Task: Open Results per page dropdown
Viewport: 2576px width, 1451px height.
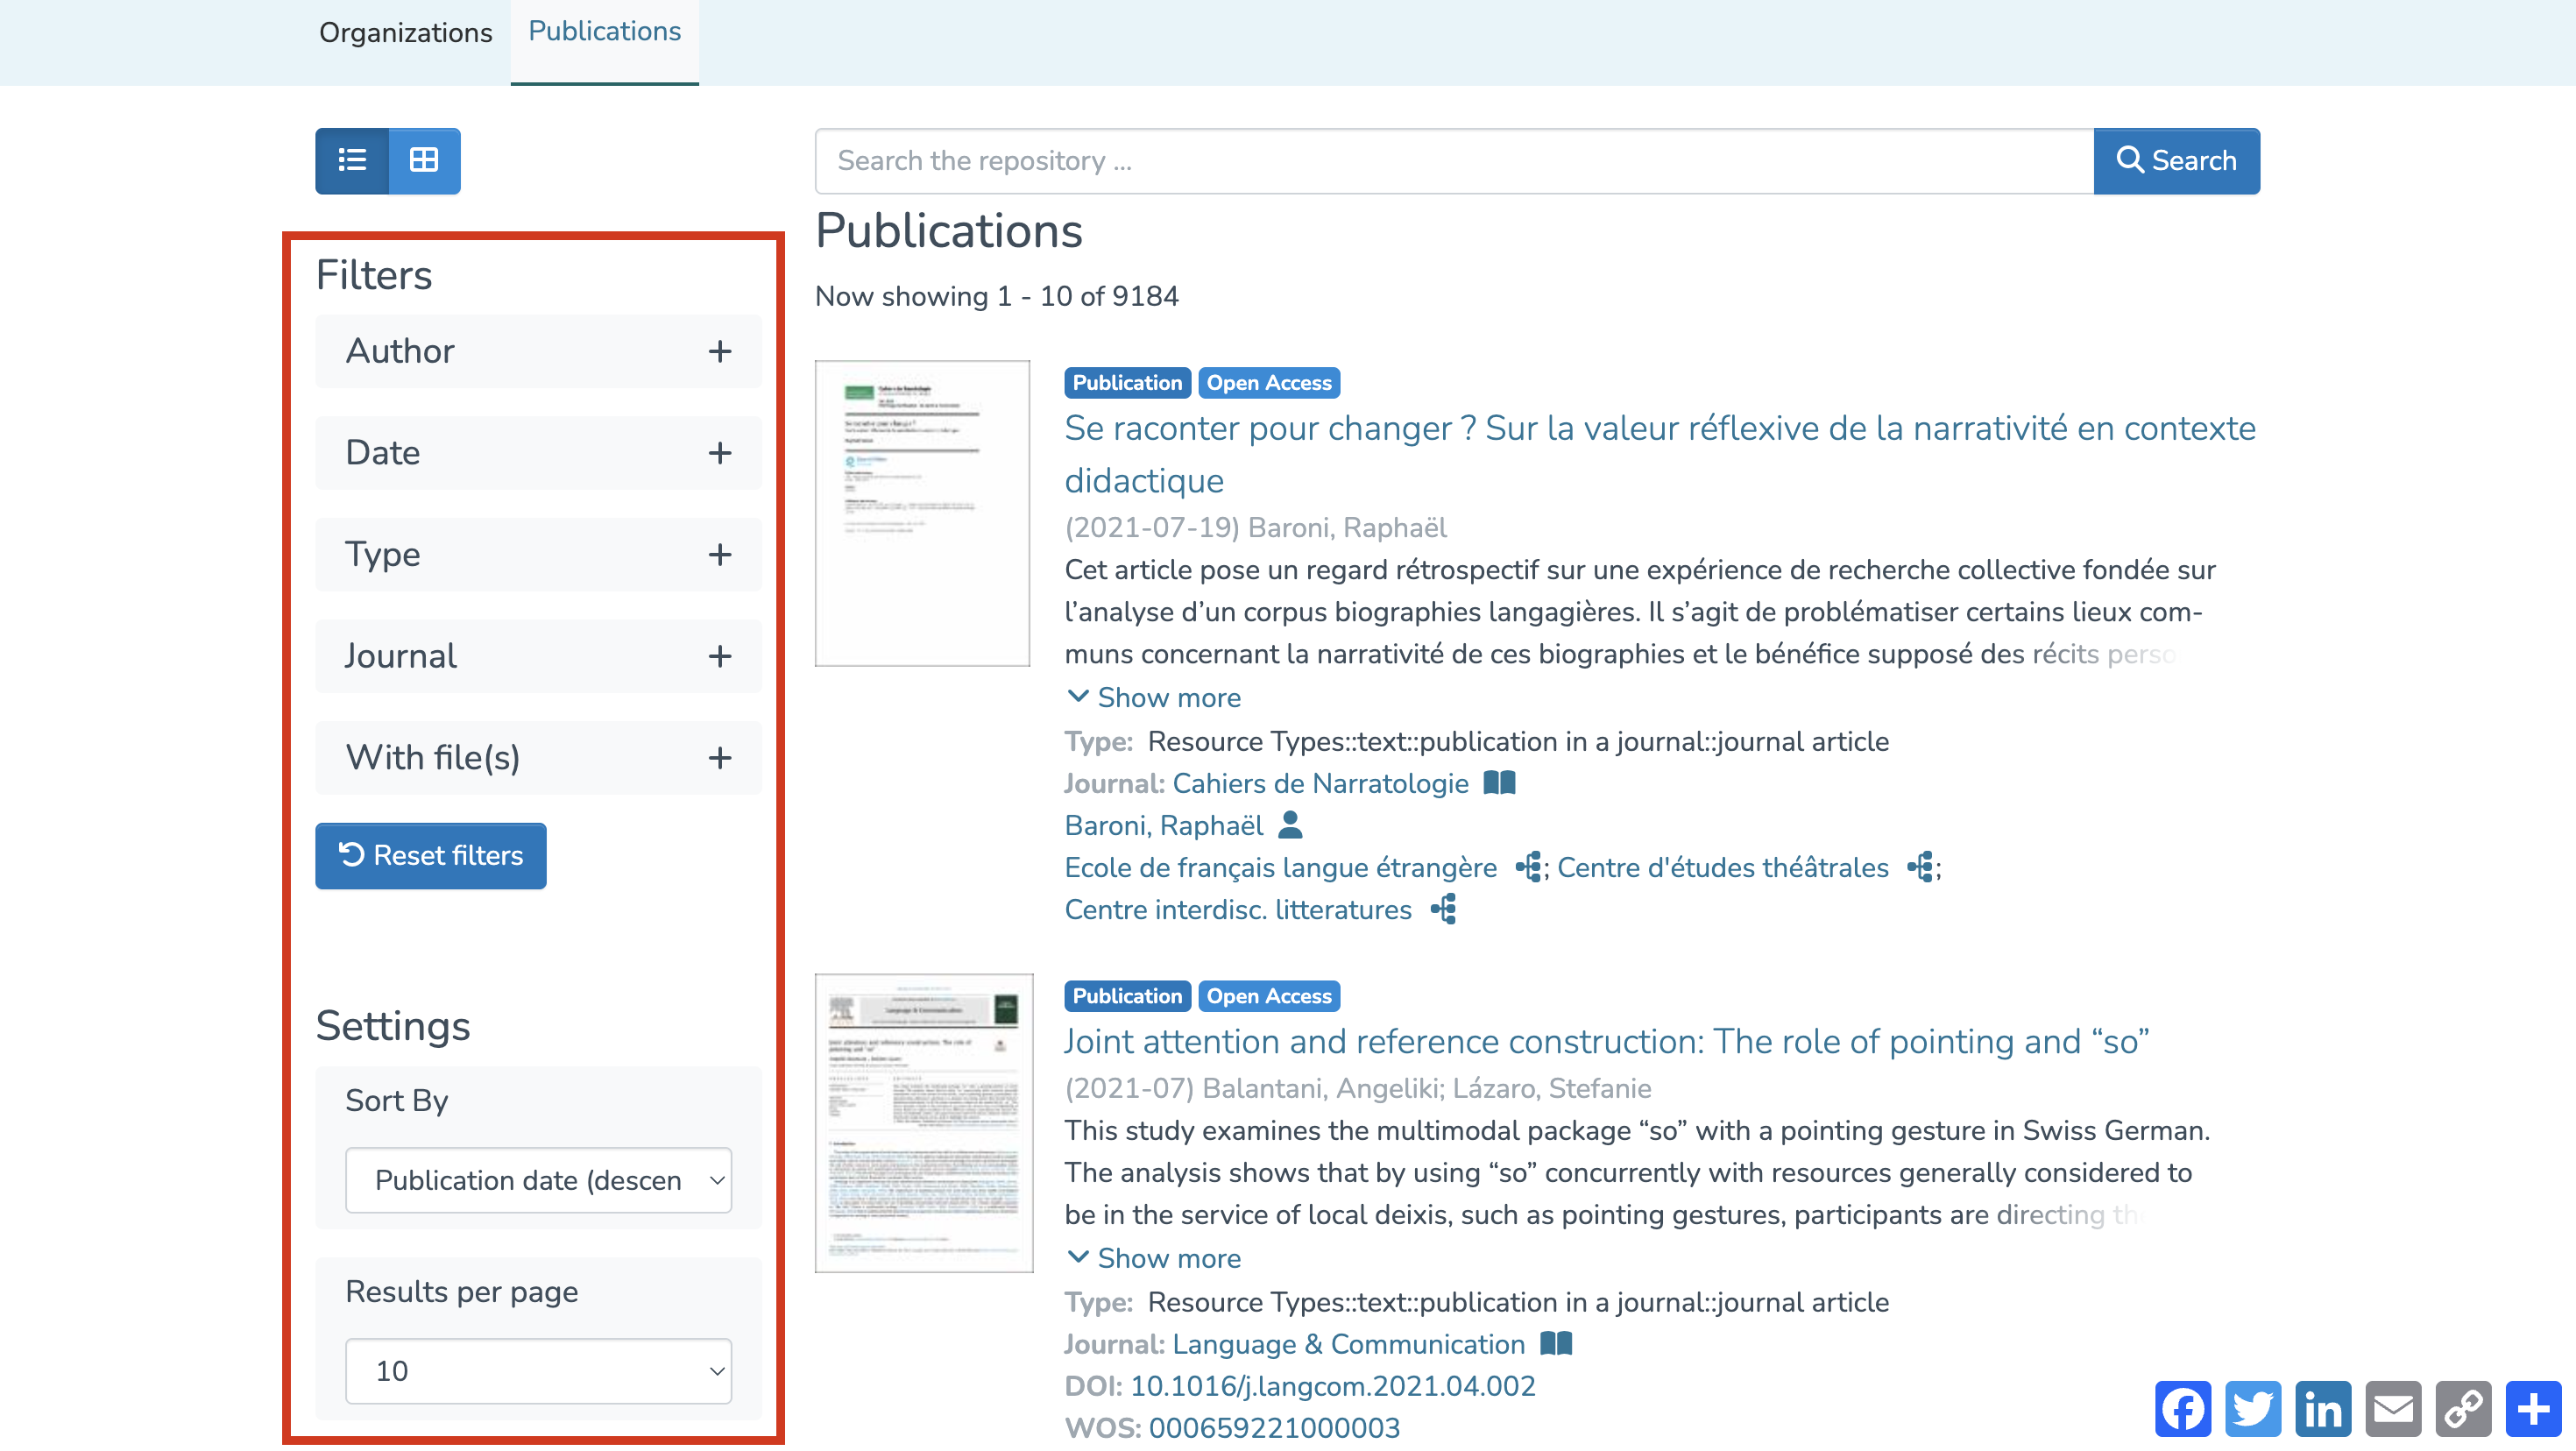Action: tap(538, 1370)
